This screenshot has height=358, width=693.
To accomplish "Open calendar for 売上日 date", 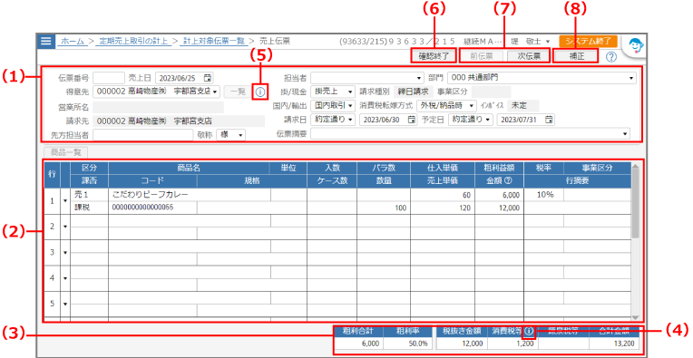I will tap(208, 78).
